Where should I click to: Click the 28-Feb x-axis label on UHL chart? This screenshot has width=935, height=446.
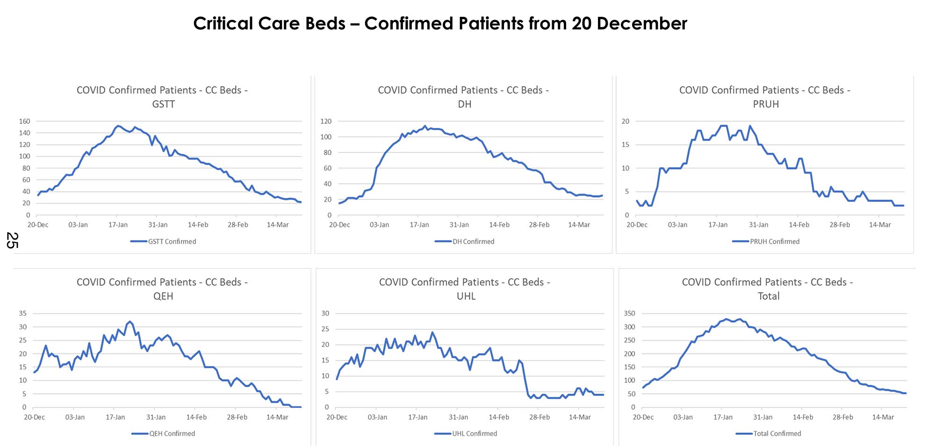[x=539, y=417]
